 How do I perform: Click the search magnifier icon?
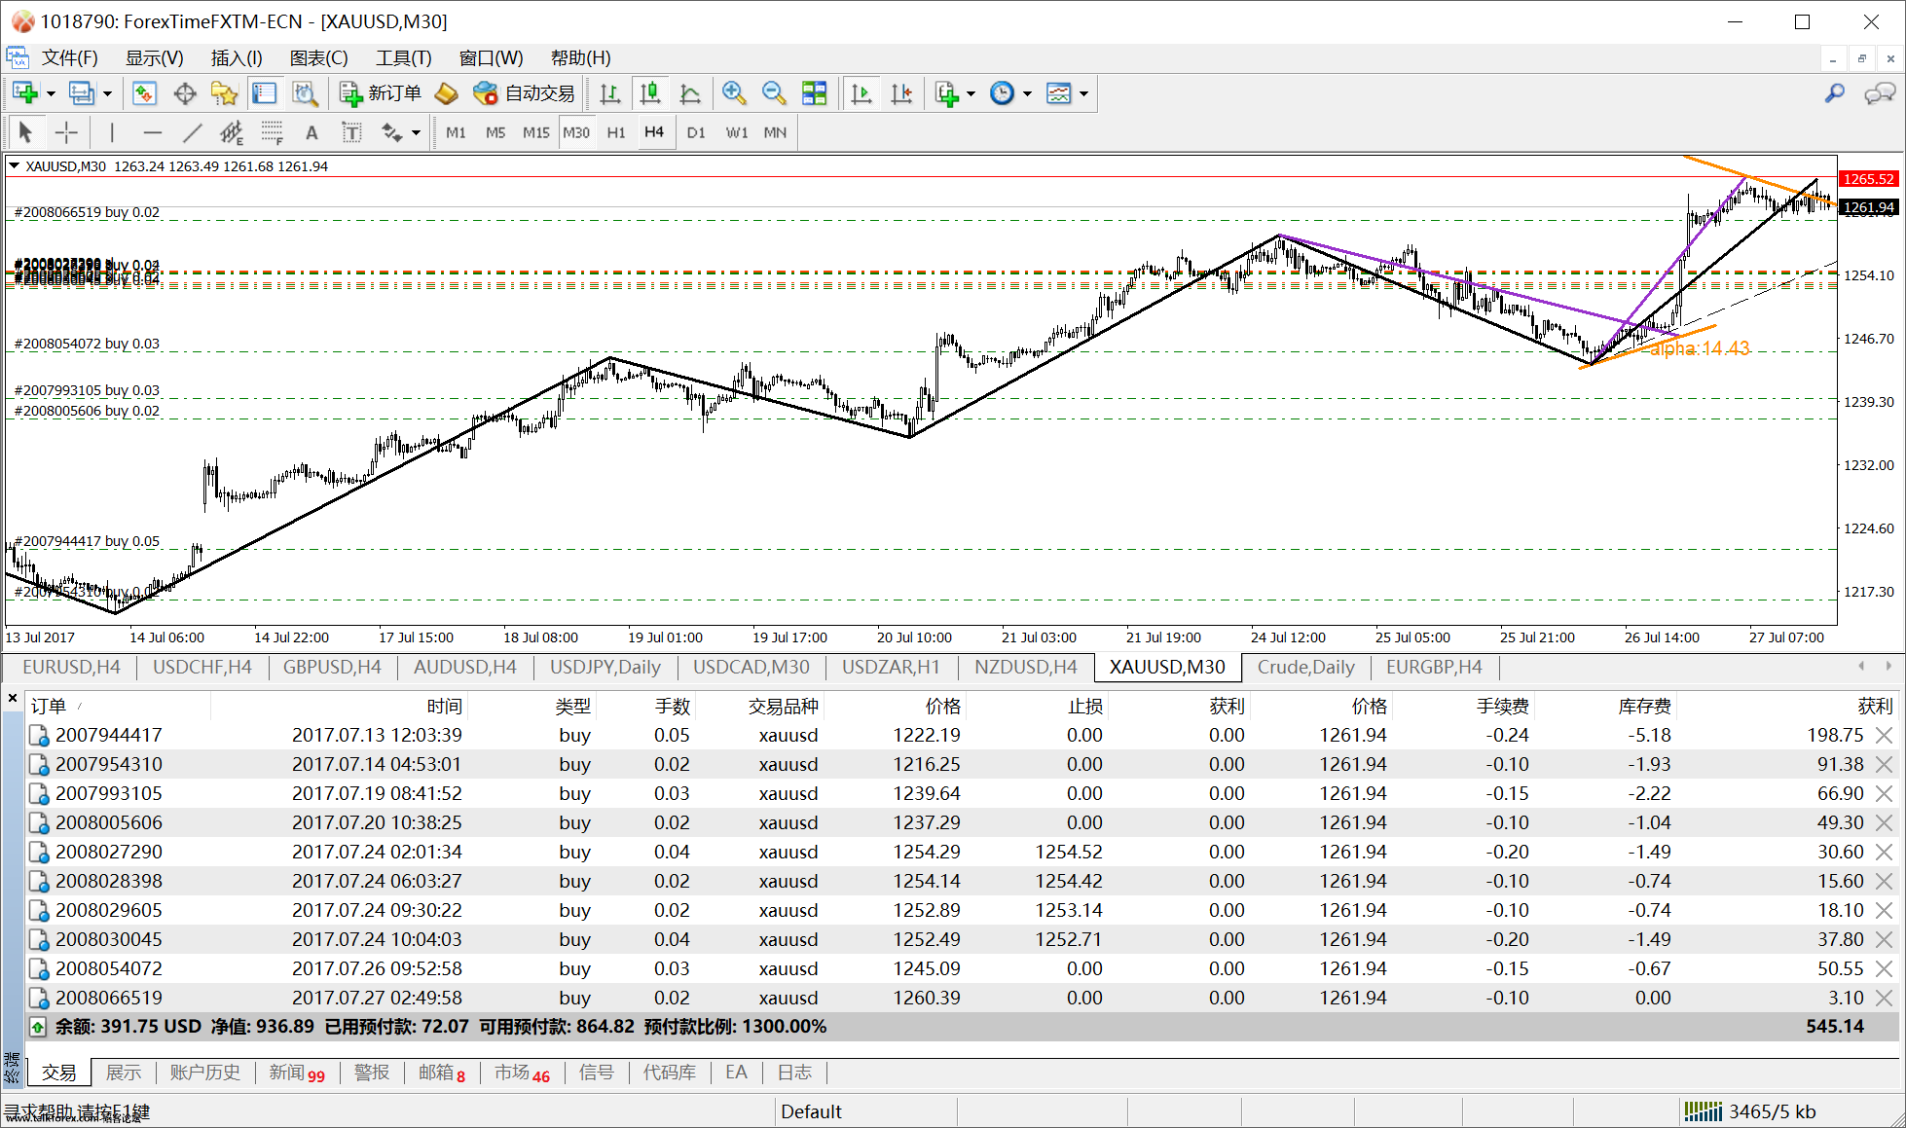point(1835,93)
